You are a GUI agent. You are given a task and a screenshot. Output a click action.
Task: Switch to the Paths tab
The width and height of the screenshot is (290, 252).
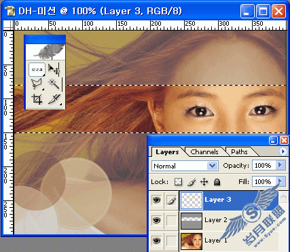pyautogui.click(x=239, y=152)
